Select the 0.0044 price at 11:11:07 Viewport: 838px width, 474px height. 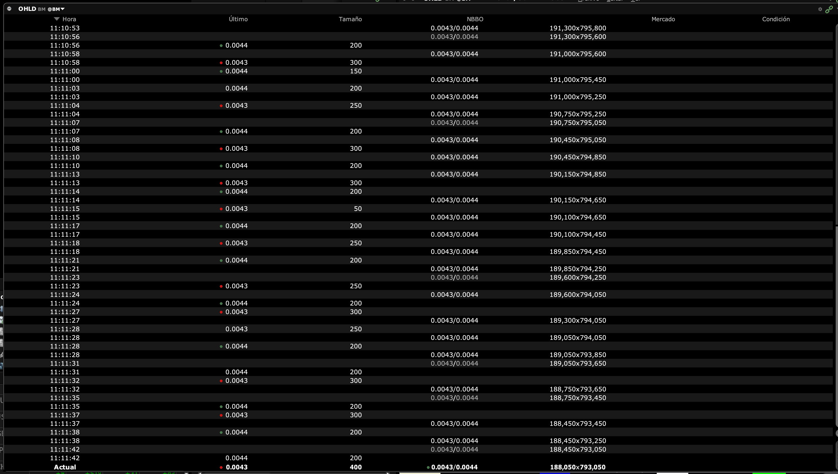(x=236, y=131)
